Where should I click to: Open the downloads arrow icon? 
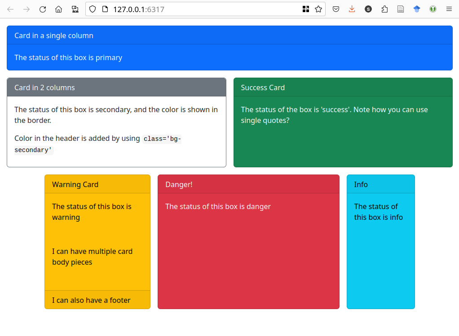[x=352, y=9]
